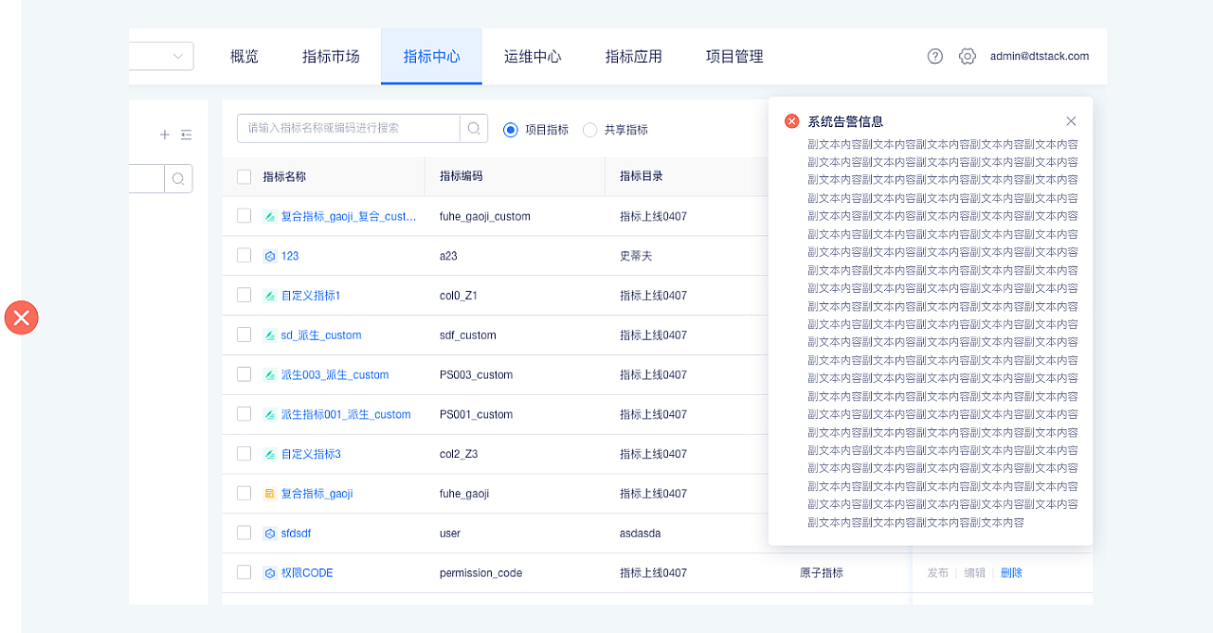Image resolution: width=1213 pixels, height=633 pixels.
Task: Click the icon beside sfdsdf
Action: (x=270, y=534)
